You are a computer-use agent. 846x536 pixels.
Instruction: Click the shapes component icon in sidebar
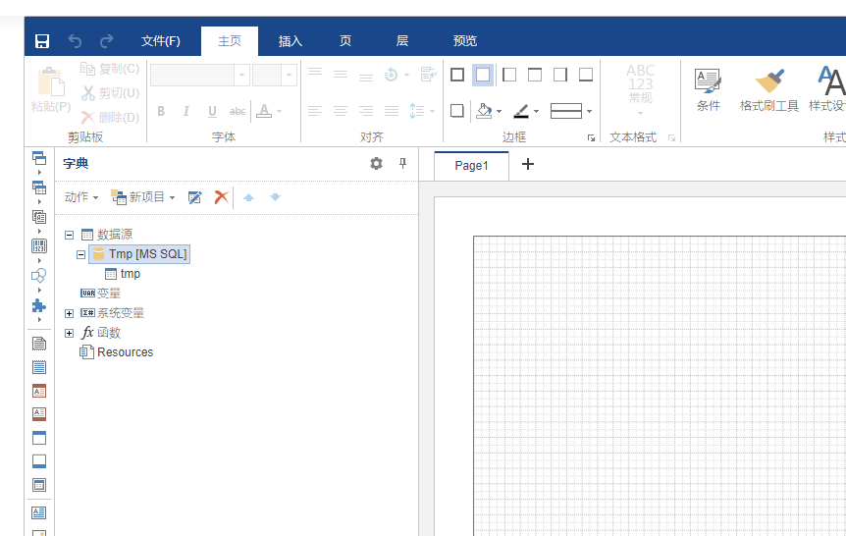(x=39, y=276)
